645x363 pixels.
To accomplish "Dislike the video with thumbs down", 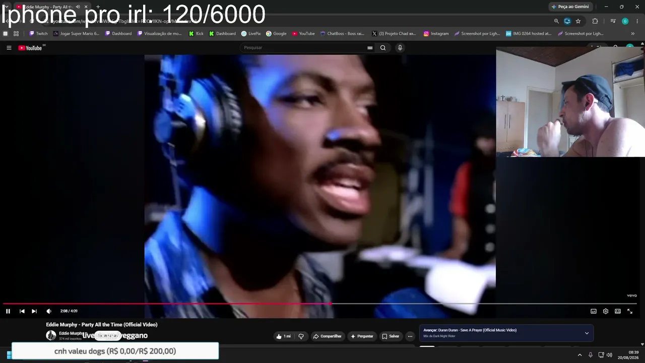I will pyautogui.click(x=301, y=336).
